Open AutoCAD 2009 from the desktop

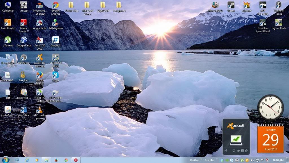[40, 40]
